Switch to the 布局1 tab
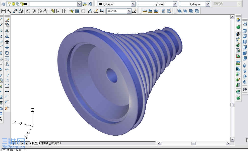Viewport: 248px width, 151px height. (44, 143)
